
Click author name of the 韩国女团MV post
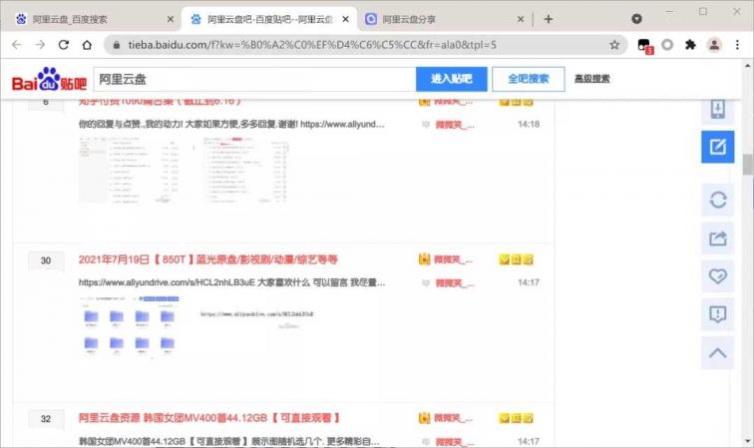453,418
